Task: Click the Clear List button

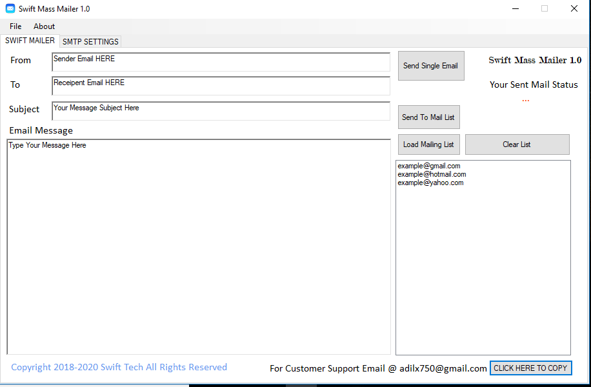Action: (517, 144)
